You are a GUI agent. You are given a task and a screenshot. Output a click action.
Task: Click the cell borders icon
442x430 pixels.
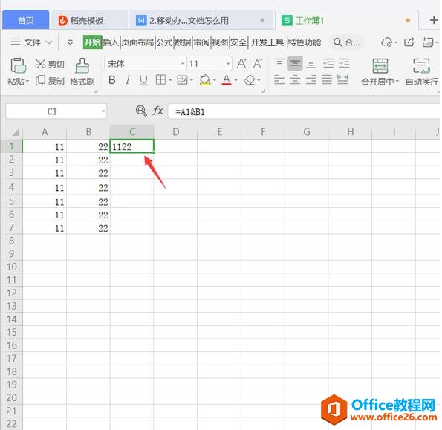(x=160, y=80)
